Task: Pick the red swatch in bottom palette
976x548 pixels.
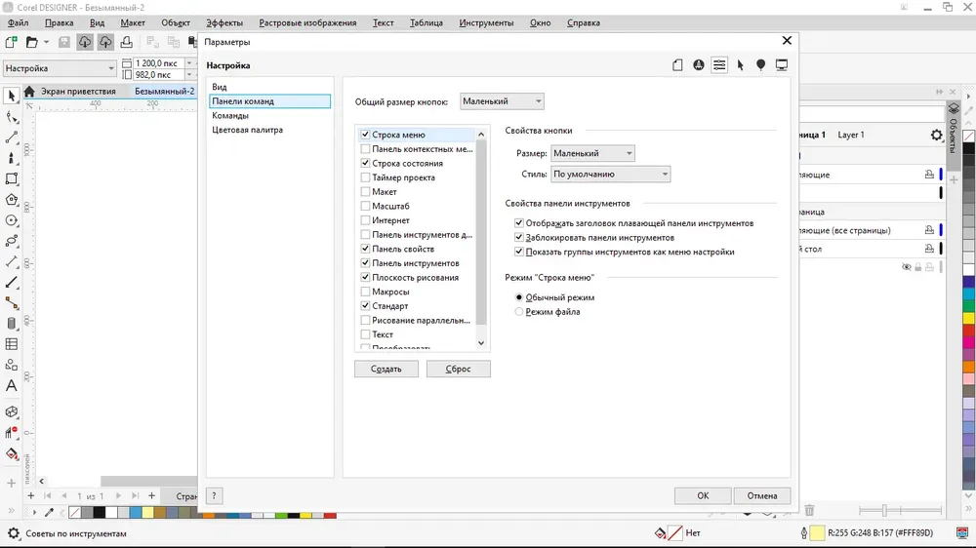Action: (x=330, y=515)
